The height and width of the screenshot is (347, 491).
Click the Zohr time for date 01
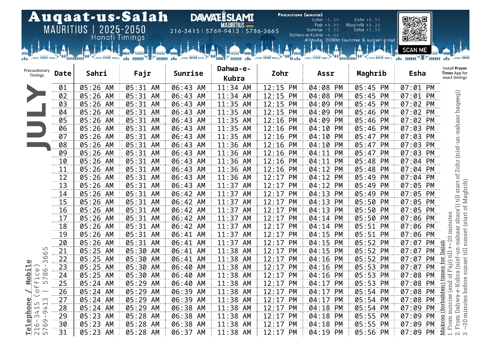280,88
